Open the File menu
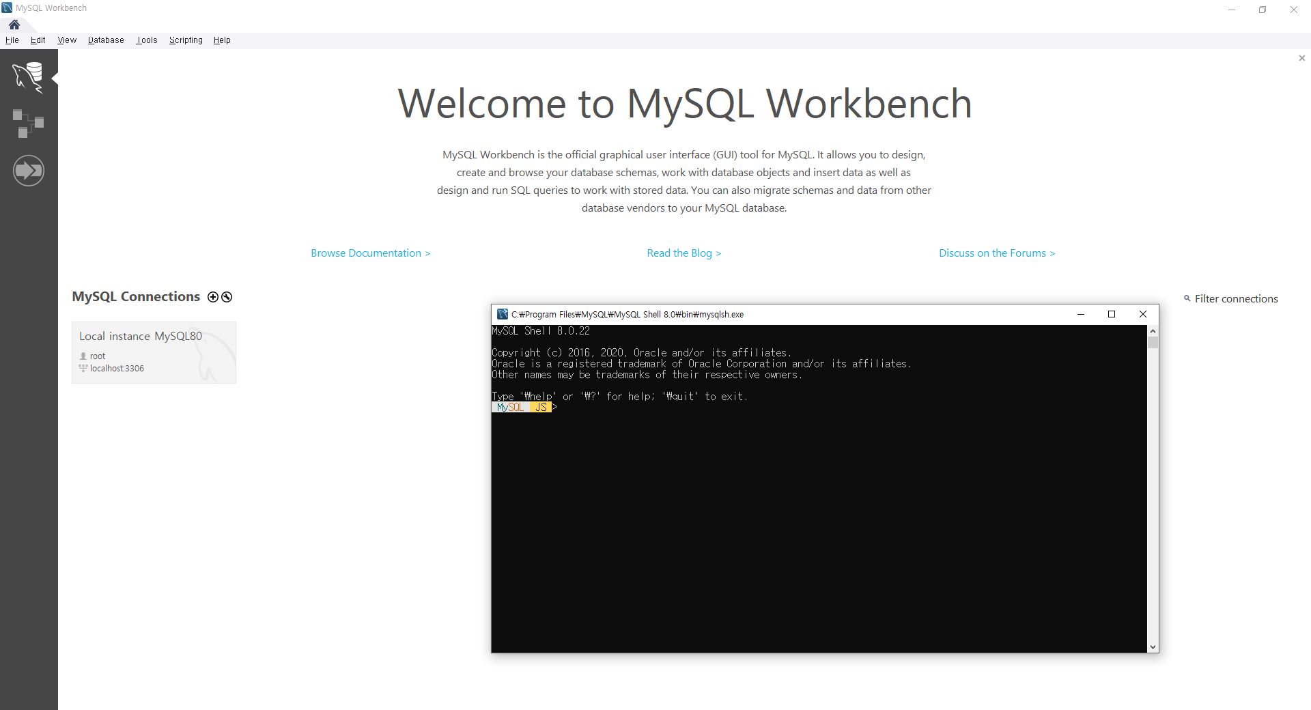 point(12,40)
